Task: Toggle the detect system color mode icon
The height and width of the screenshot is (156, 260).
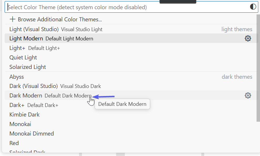Action: (x=253, y=7)
